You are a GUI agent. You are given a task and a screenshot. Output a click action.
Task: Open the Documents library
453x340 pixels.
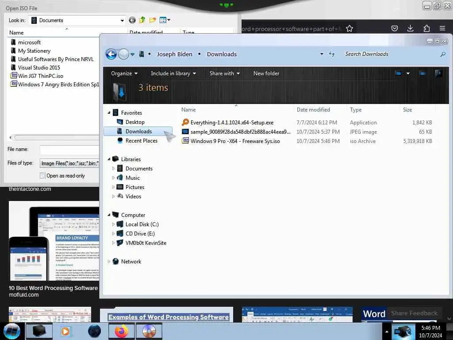click(139, 169)
